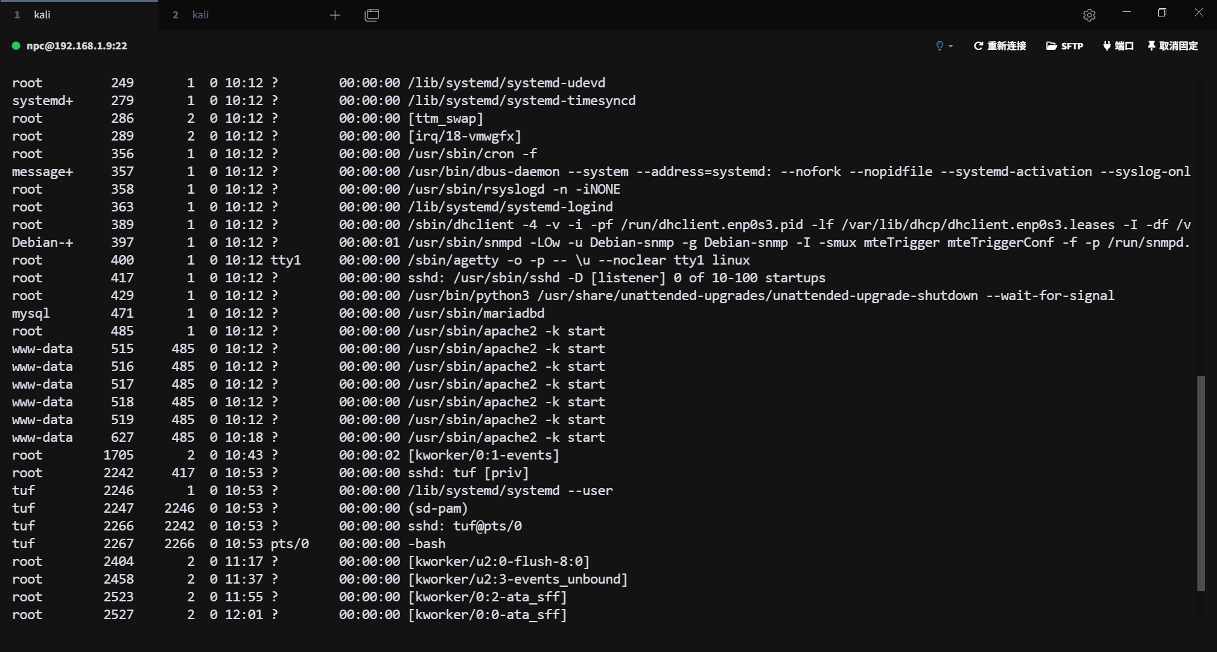This screenshot has width=1217, height=652.
Task: Open settings via the gear icon
Action: (x=1089, y=15)
